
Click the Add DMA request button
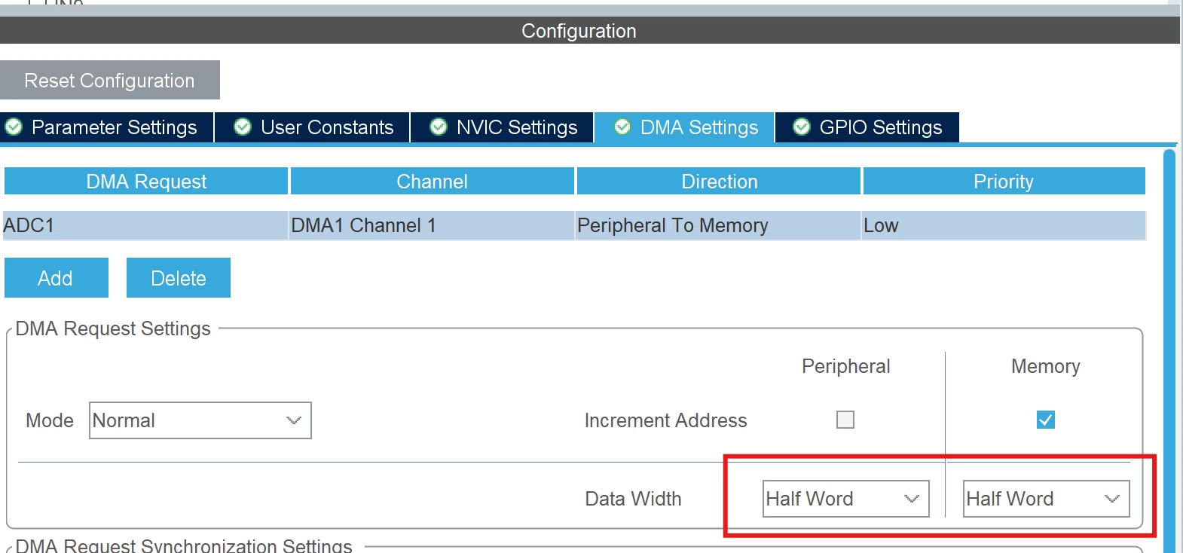(57, 278)
